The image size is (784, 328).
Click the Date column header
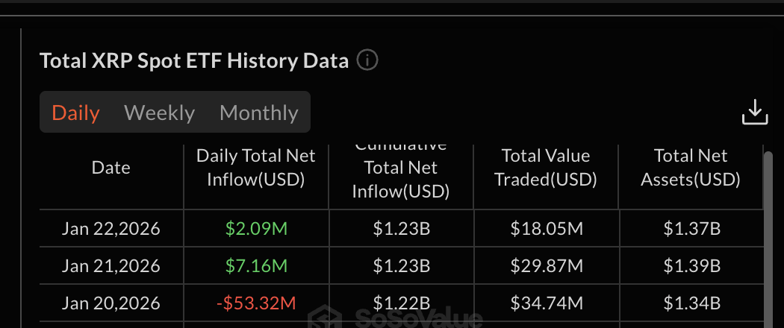point(111,168)
